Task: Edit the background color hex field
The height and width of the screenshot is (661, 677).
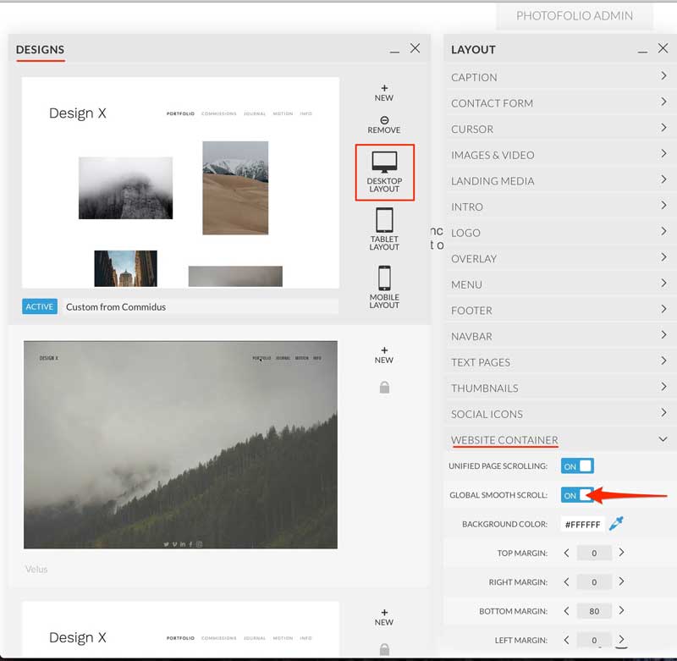Action: coord(582,524)
